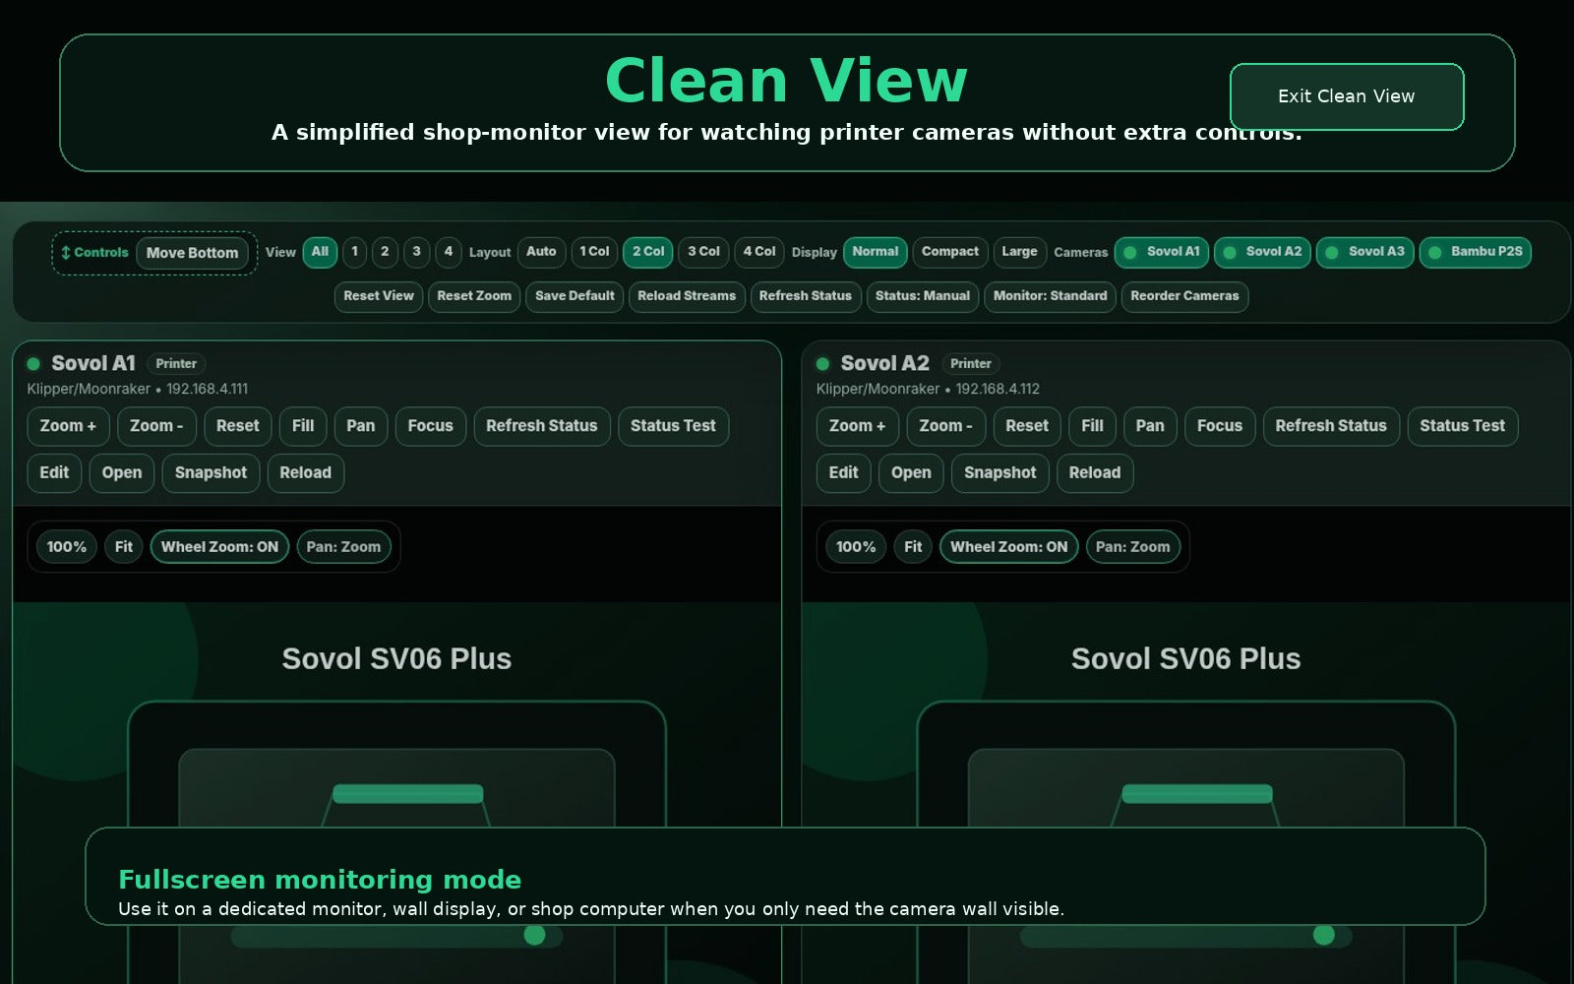
Task: Choose 1 Col layout
Action: point(594,252)
